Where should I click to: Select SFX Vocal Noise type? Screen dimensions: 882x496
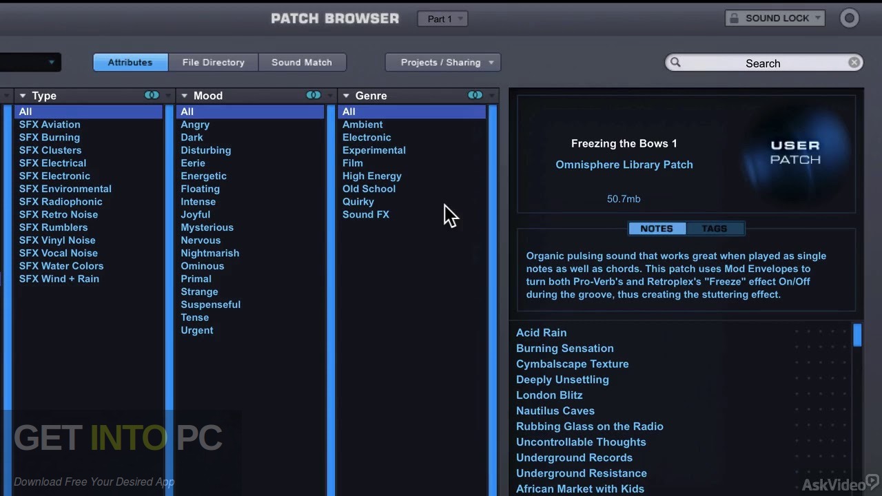click(59, 253)
